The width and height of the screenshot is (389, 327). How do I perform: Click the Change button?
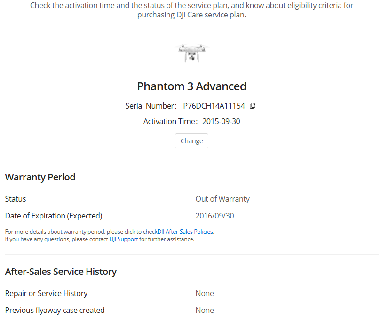(191, 141)
